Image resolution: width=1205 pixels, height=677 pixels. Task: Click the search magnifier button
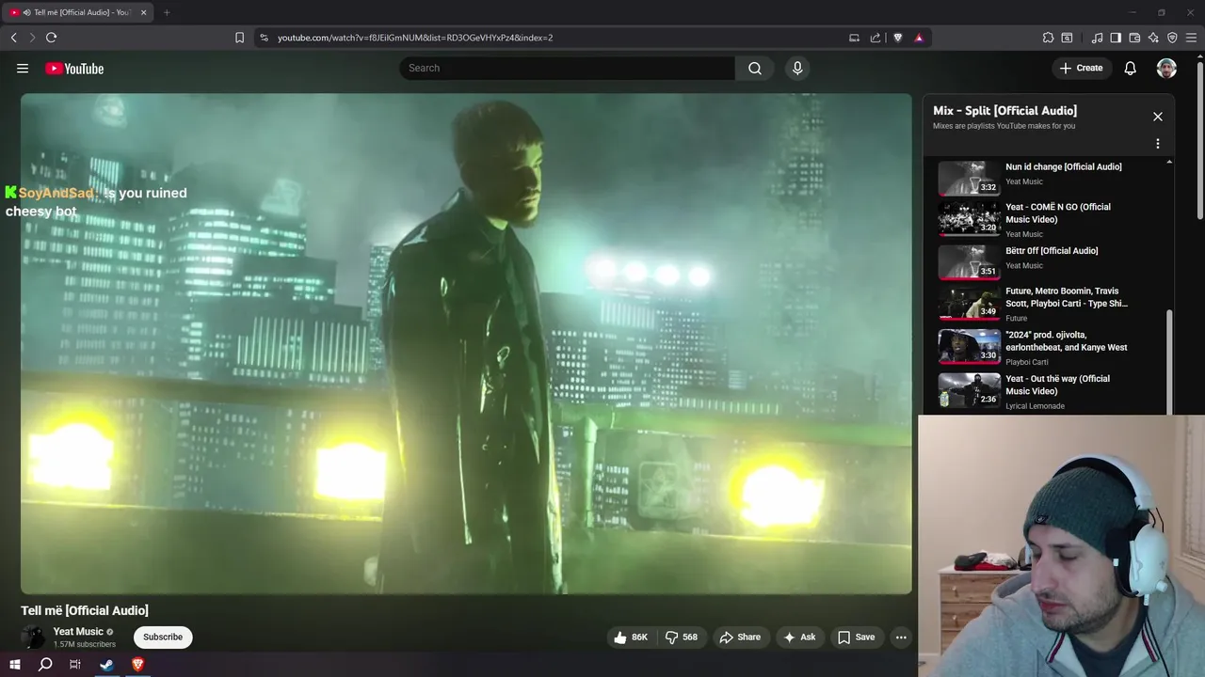click(x=755, y=68)
